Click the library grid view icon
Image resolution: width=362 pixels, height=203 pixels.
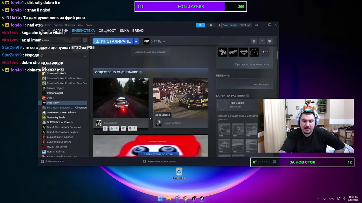tap(85, 40)
